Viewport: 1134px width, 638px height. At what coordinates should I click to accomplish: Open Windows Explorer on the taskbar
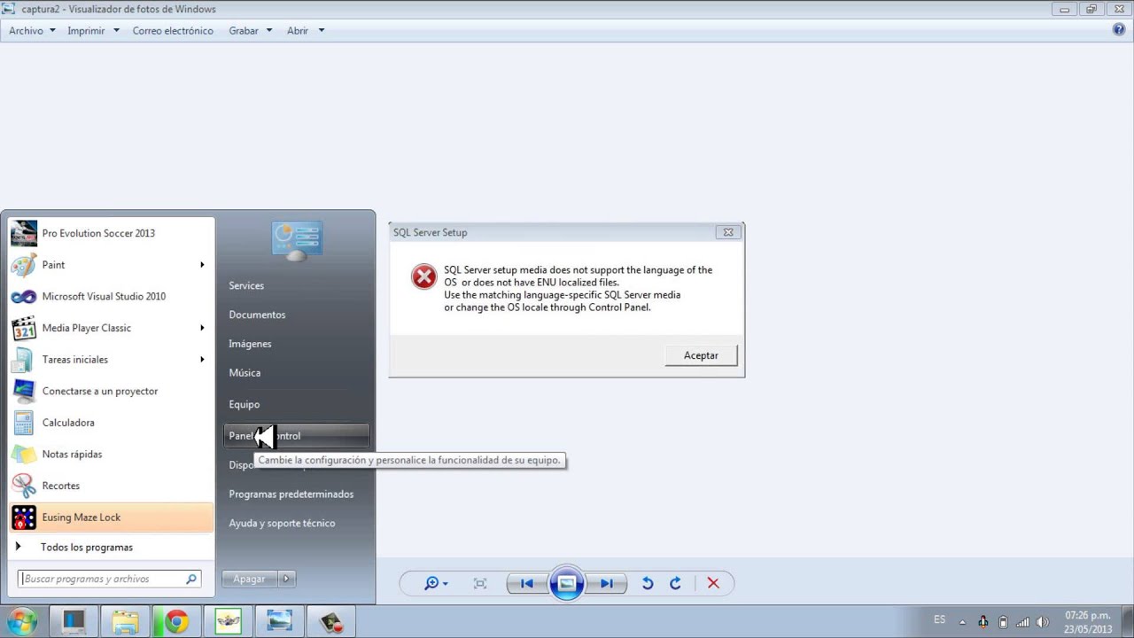(x=125, y=622)
